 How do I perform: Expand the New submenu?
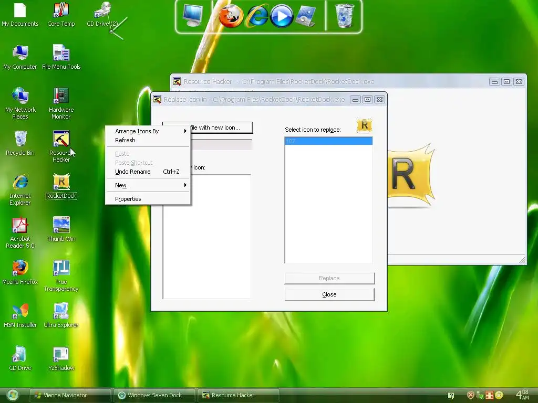[x=148, y=185]
